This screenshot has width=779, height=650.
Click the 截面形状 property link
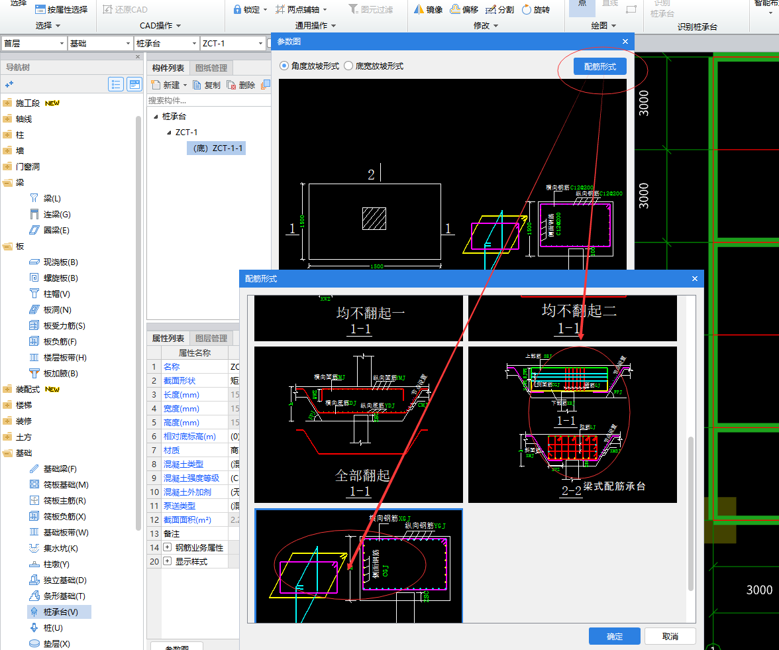click(180, 380)
